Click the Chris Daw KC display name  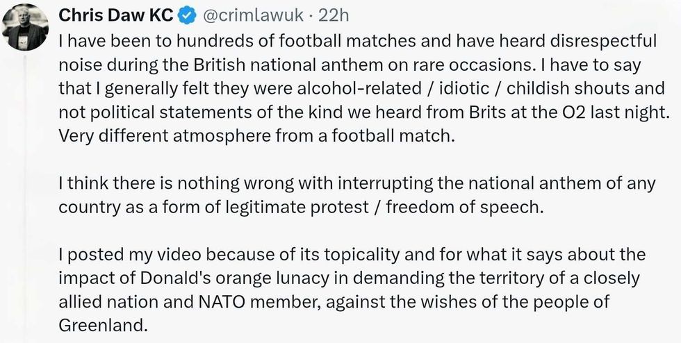[116, 15]
